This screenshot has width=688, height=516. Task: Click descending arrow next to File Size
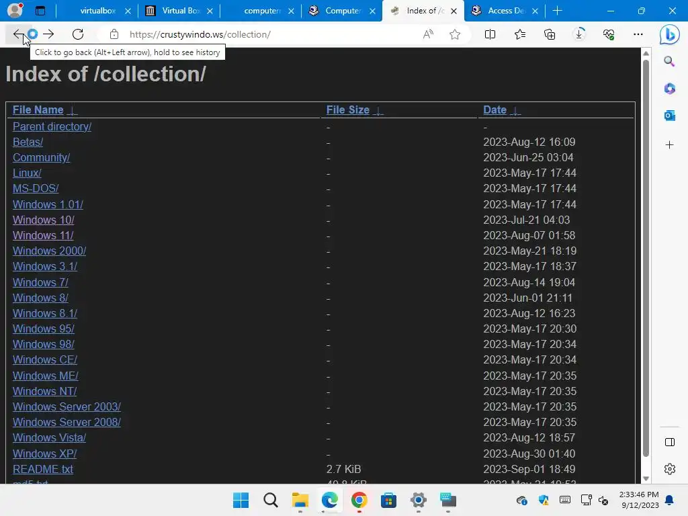point(378,111)
